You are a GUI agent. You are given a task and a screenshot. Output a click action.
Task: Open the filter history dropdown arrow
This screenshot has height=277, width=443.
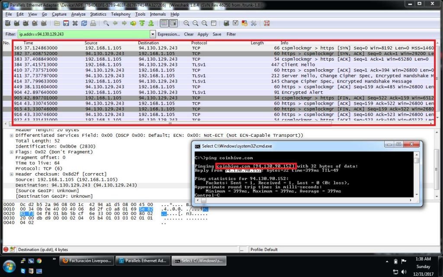153,34
